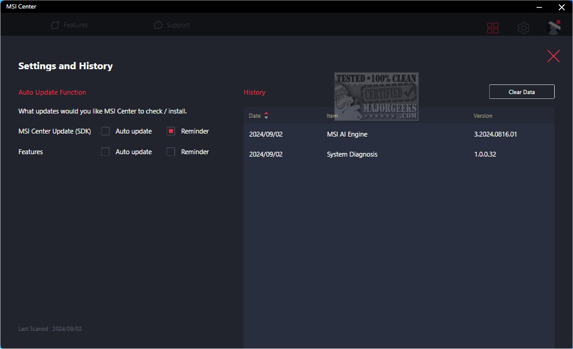Click version 1.0.0.32 cell
Screen dimensions: 573x349
(485, 154)
